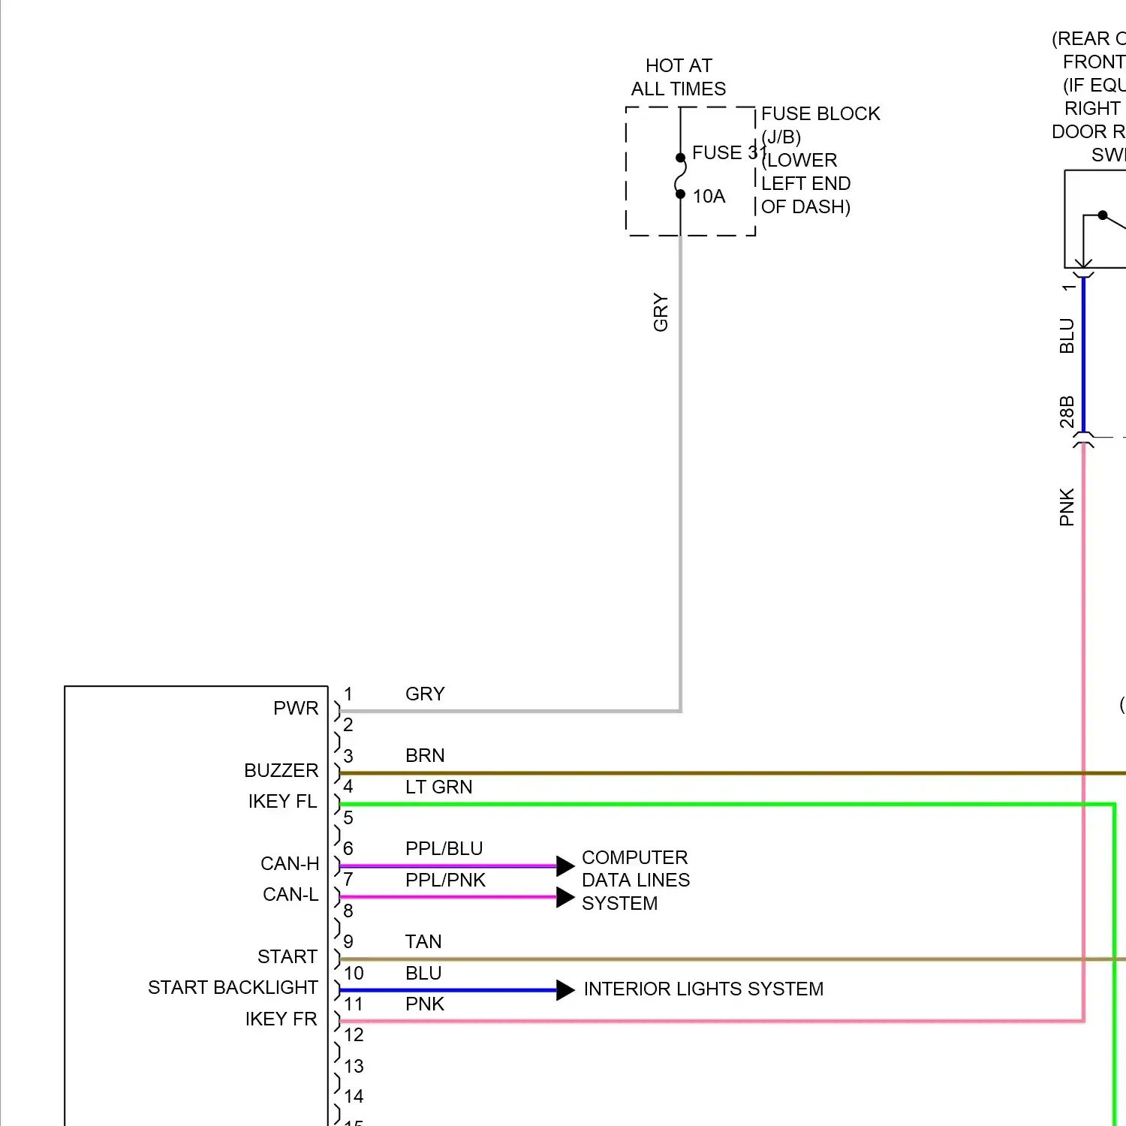
Task: Click the fuse symbol in fuse block
Action: pyautogui.click(x=680, y=176)
